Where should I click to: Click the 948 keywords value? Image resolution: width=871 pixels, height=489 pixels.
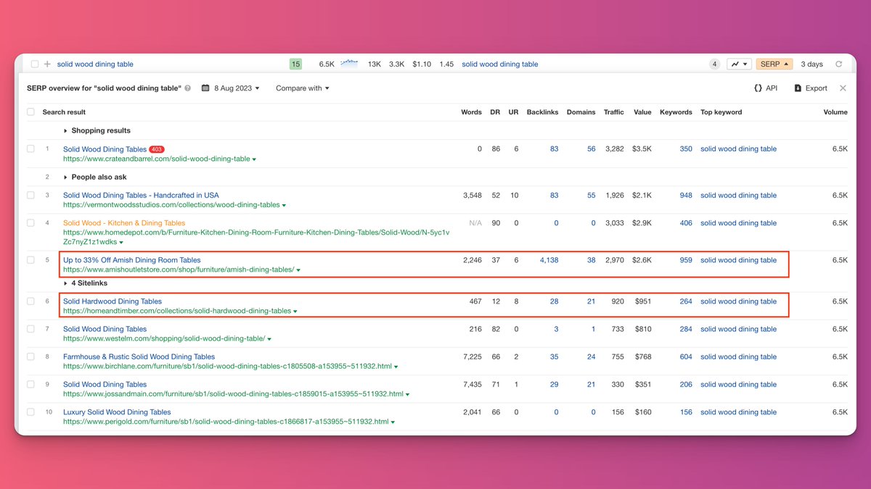(686, 196)
